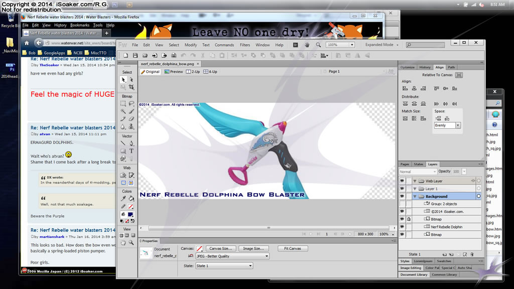Hide the Nerf Rebelle Dolphin text layer

pyautogui.click(x=402, y=227)
